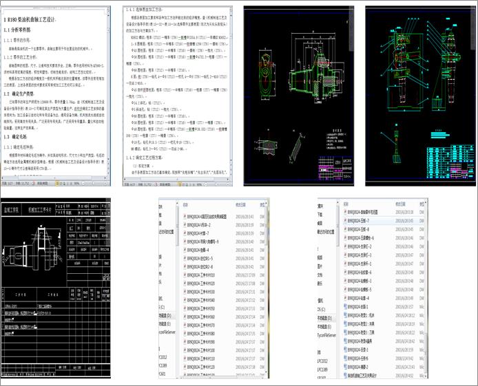This screenshot has height=386, width=478.
Task: Select 本地磁盘 (D:) in the middle window sidebar
Action: coord(165,316)
